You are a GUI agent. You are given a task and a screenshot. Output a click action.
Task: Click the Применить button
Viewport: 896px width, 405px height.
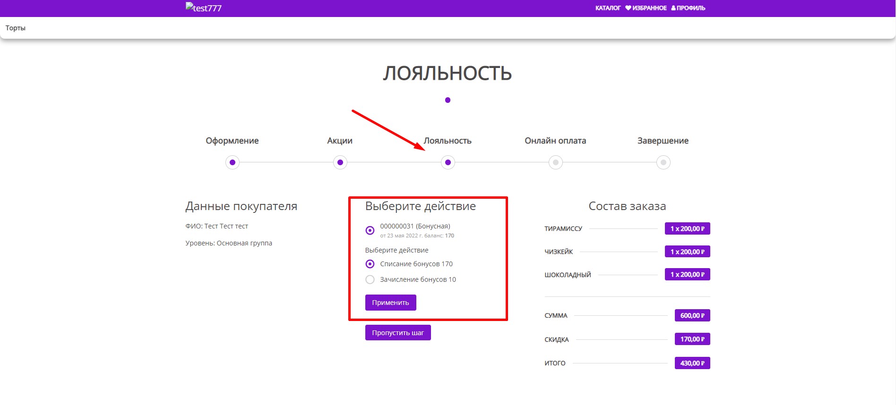click(391, 303)
